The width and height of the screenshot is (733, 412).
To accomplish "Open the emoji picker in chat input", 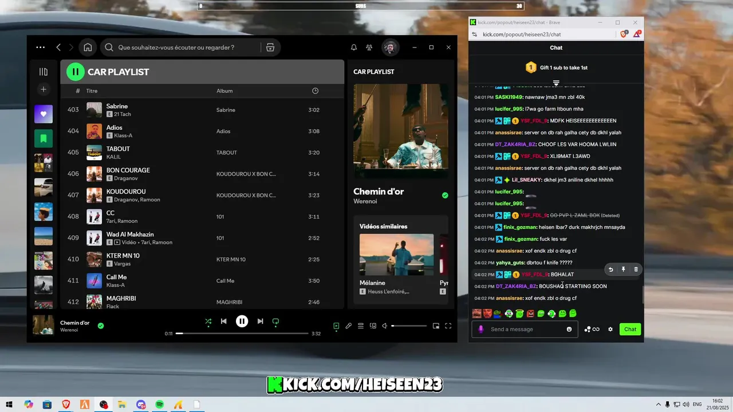I will pos(569,329).
